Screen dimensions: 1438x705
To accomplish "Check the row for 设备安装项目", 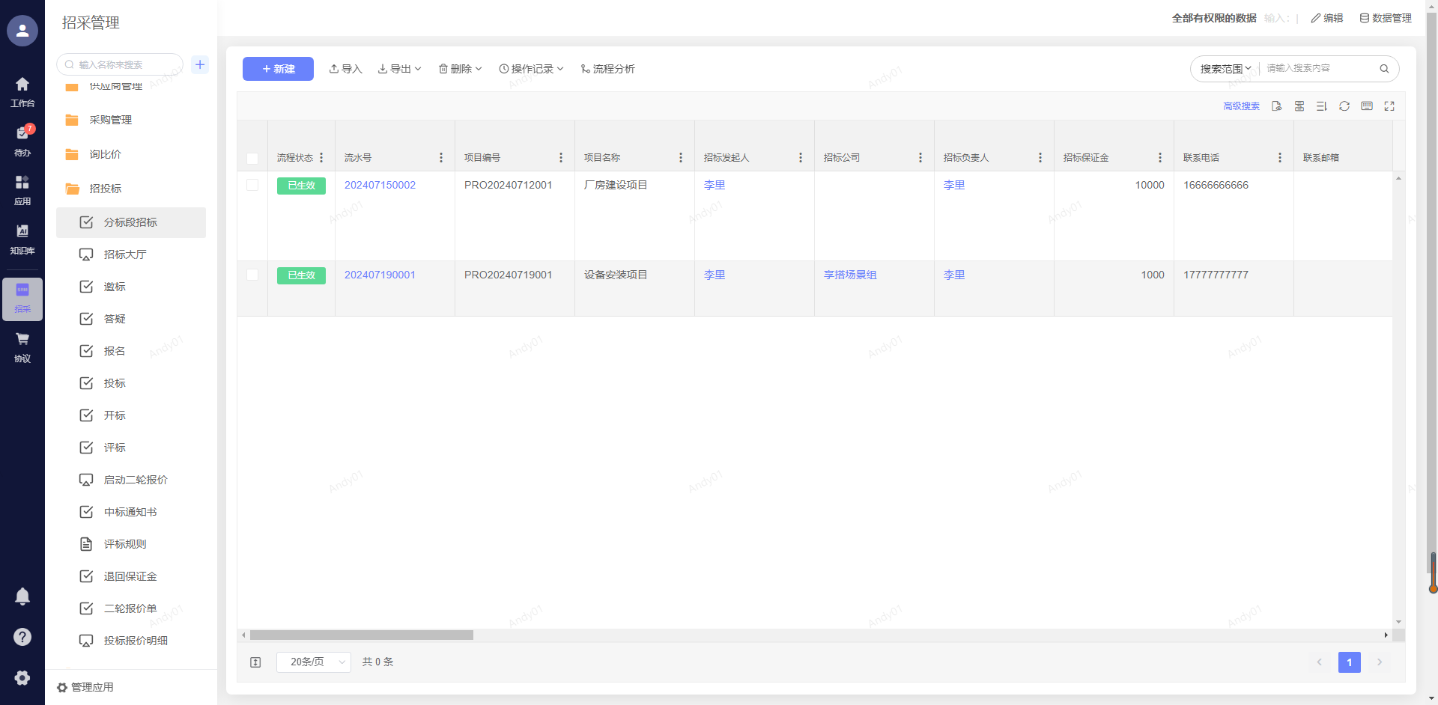I will 252,275.
